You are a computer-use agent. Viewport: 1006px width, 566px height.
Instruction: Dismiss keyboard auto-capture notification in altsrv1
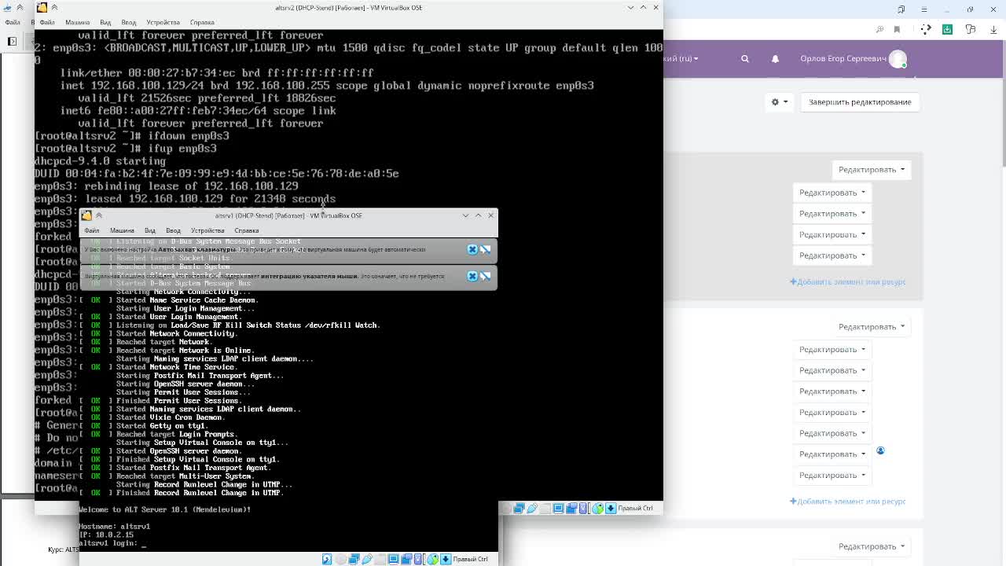pyautogui.click(x=472, y=249)
